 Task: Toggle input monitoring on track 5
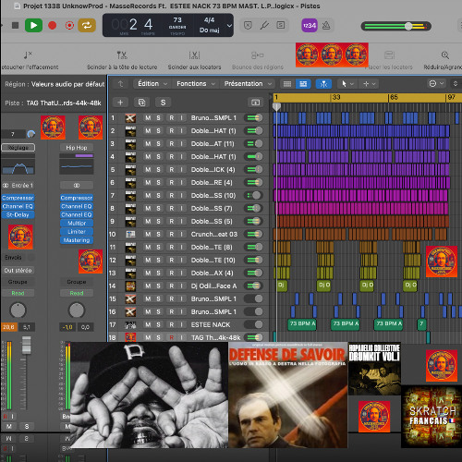coord(181,169)
